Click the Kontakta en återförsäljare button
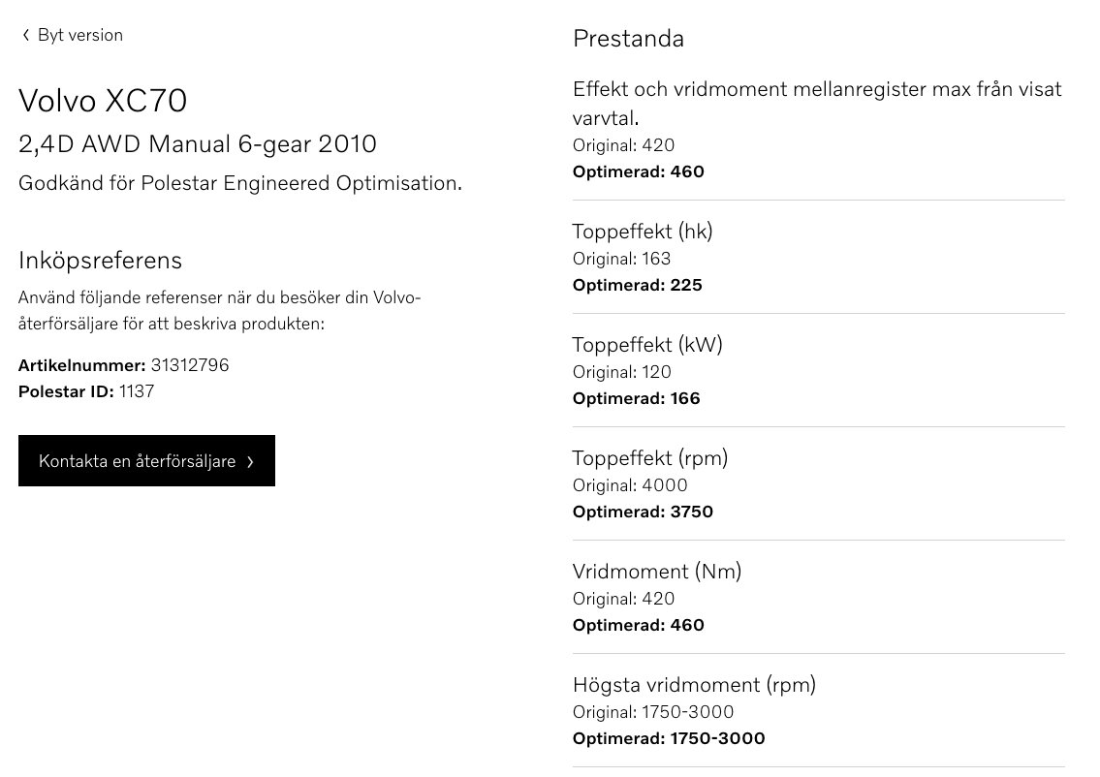The height and width of the screenshot is (777, 1100). (x=146, y=461)
